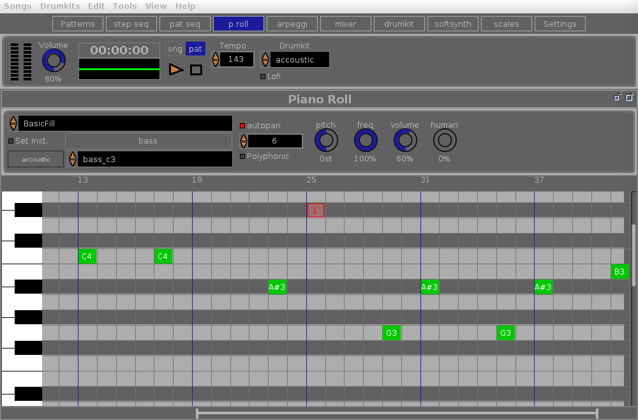Change the bass_c3 sample with its arrows
The width and height of the screenshot is (638, 420).
click(73, 159)
